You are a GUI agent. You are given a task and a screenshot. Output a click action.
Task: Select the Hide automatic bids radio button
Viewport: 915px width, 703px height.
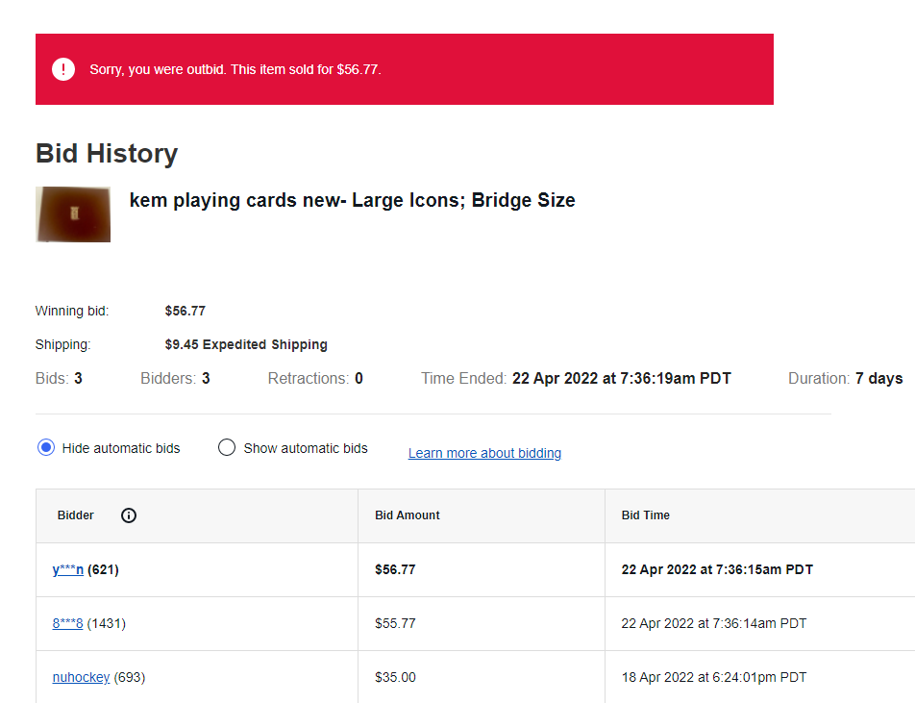(46, 447)
